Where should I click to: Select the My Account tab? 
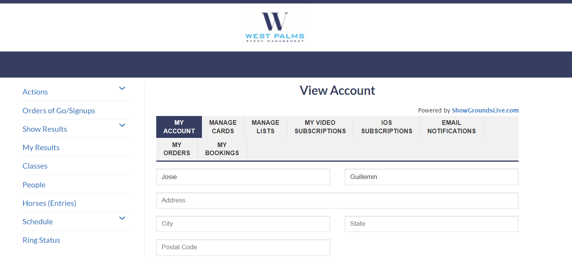pos(179,127)
